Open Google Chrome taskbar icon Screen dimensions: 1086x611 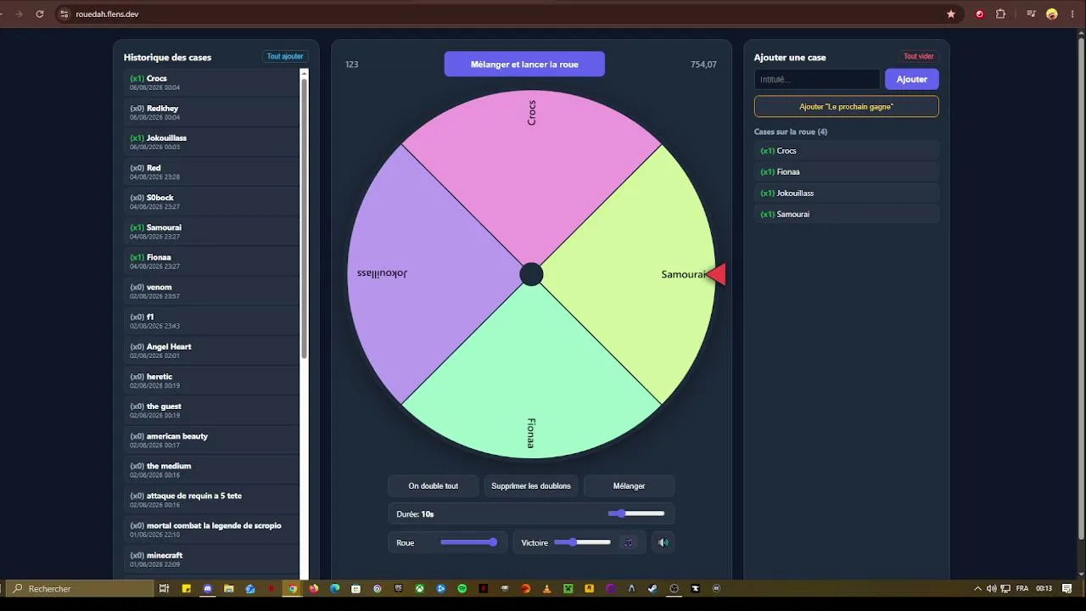[293, 588]
